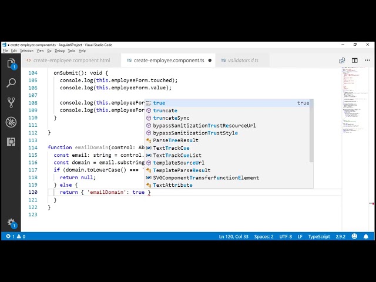The height and width of the screenshot is (282, 376).
Task: Open the Explorer view in activity bar
Action: [11, 63]
